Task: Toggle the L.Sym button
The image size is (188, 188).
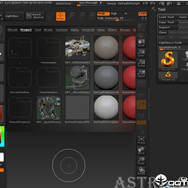Action: click(141, 115)
